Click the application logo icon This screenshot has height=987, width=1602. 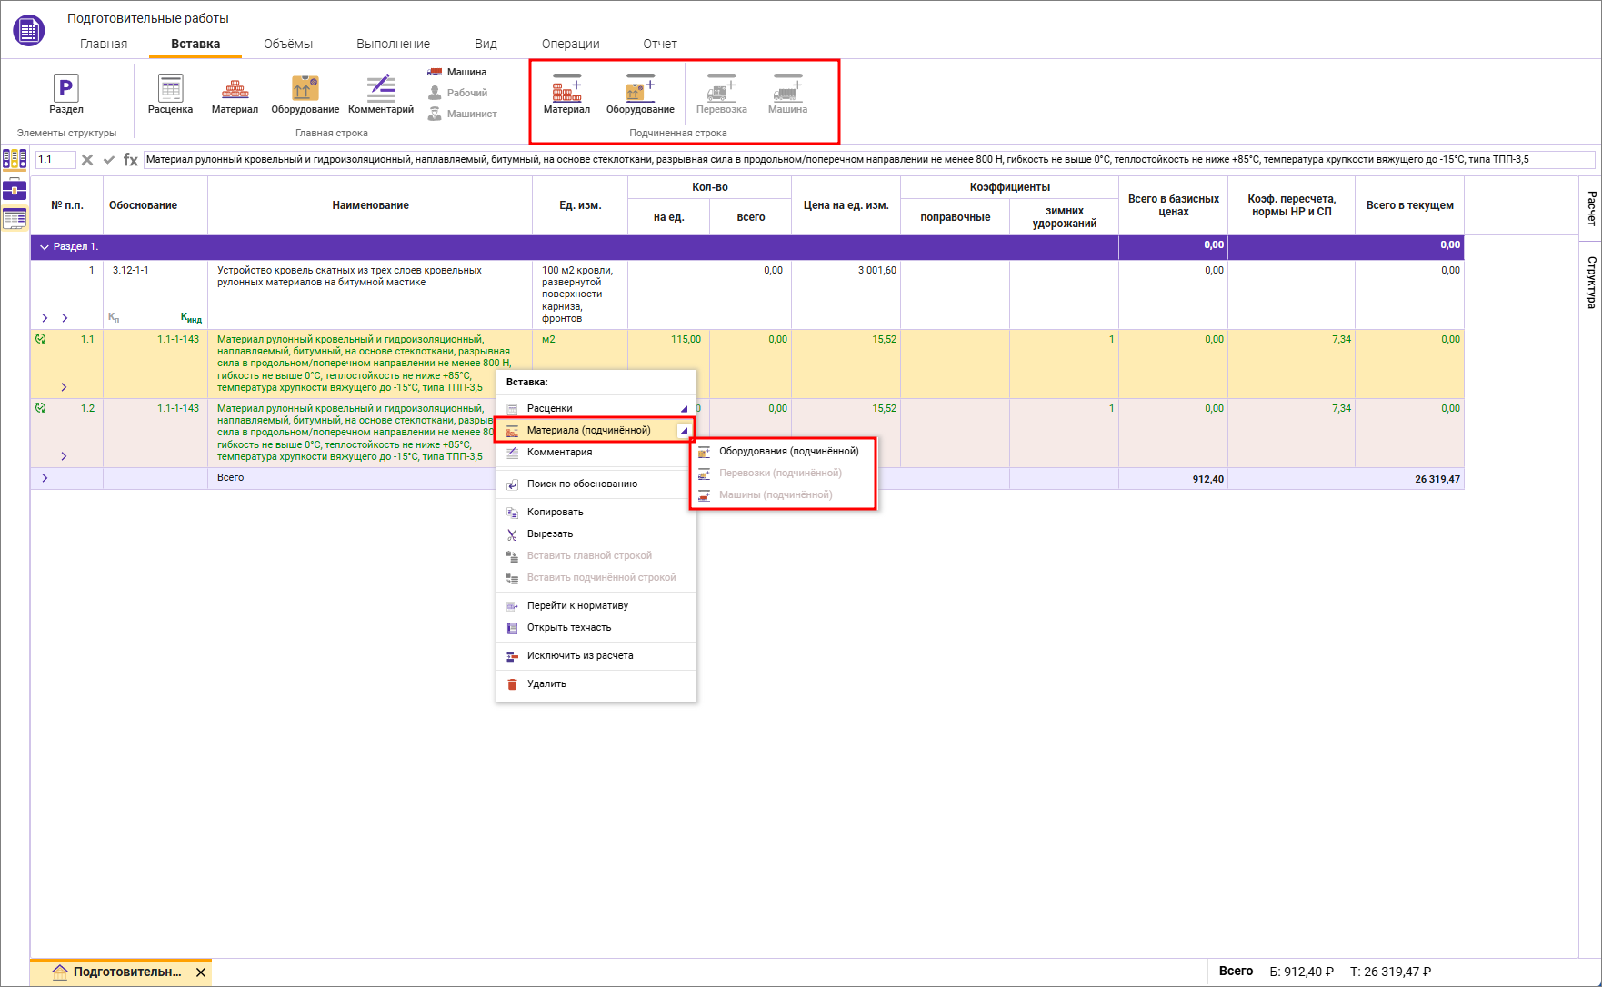click(x=29, y=30)
